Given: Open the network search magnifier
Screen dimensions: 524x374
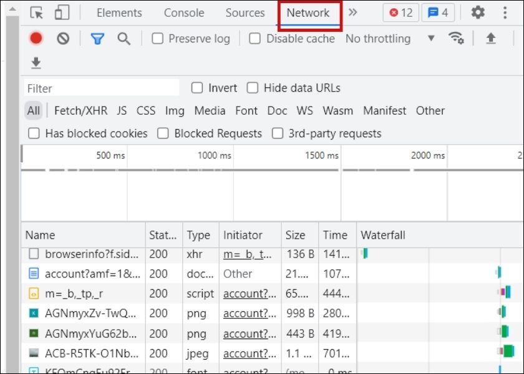Looking at the screenshot, I should [x=124, y=39].
